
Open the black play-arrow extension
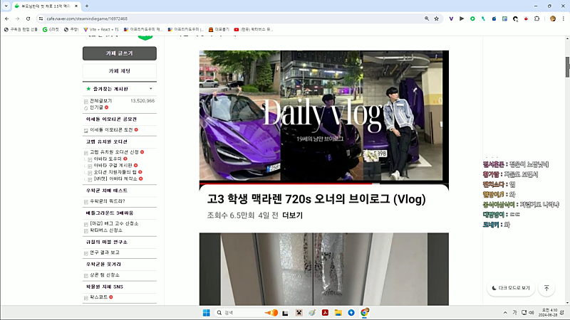pyautogui.click(x=462, y=18)
